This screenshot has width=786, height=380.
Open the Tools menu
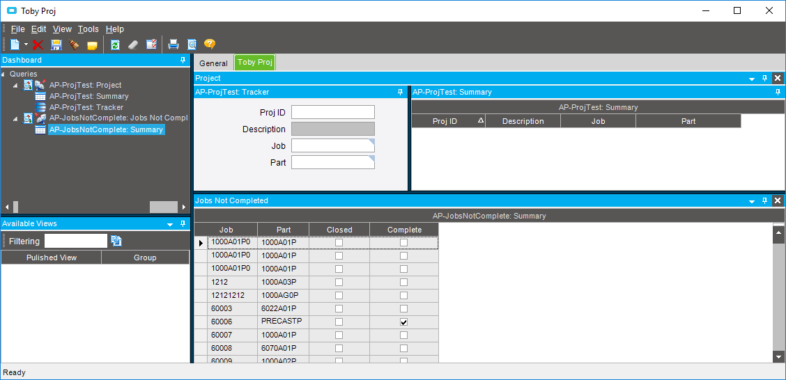click(88, 29)
